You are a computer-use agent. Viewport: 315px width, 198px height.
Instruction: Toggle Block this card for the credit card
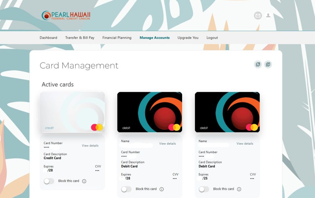(x=49, y=181)
